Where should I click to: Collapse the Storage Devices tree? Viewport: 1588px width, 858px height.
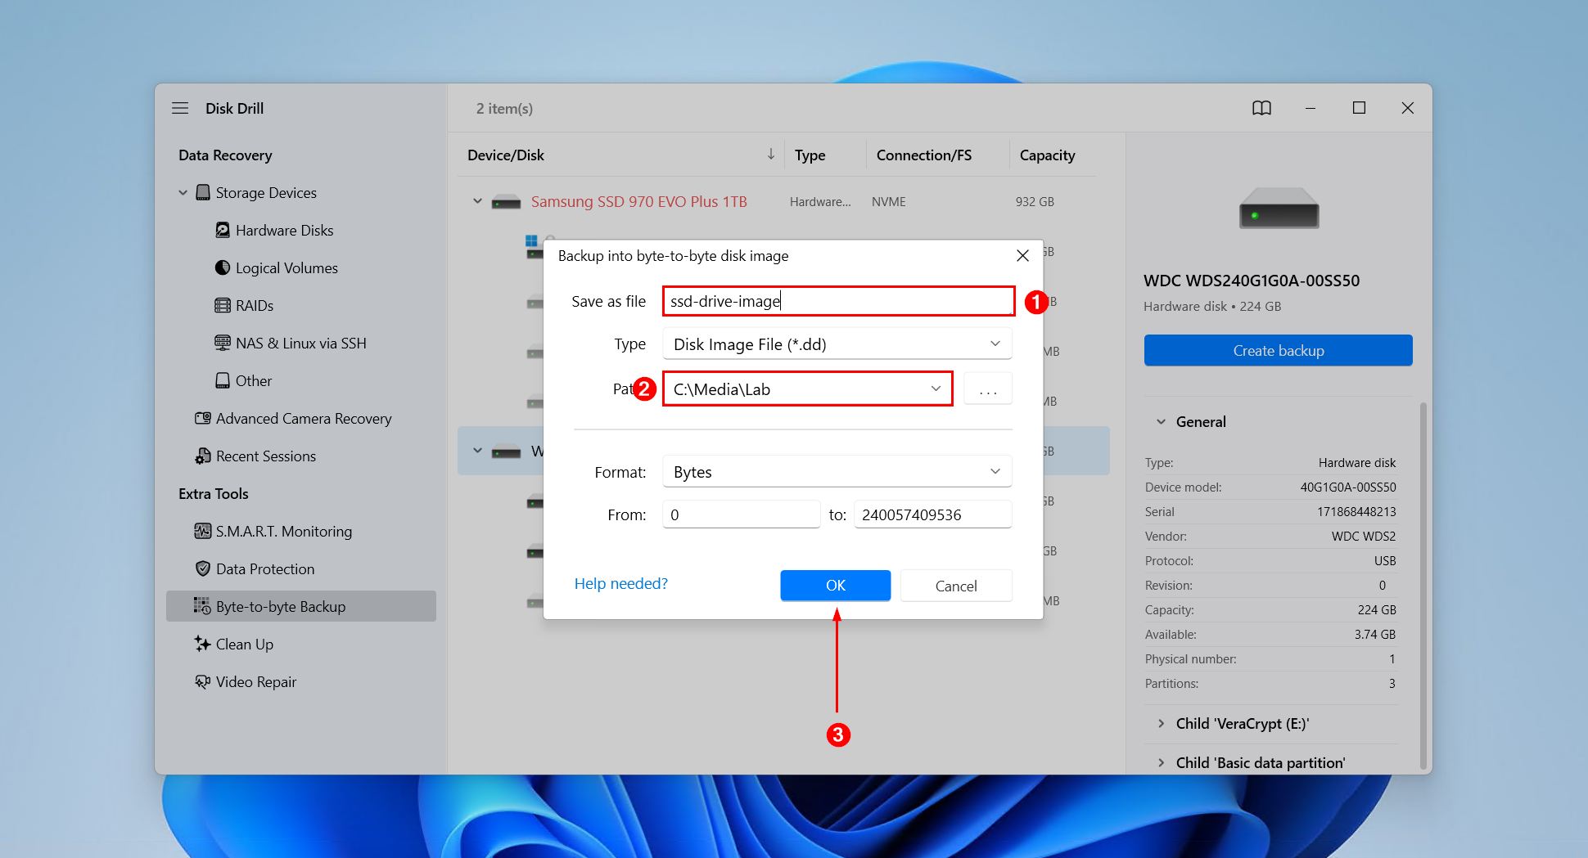click(x=183, y=193)
